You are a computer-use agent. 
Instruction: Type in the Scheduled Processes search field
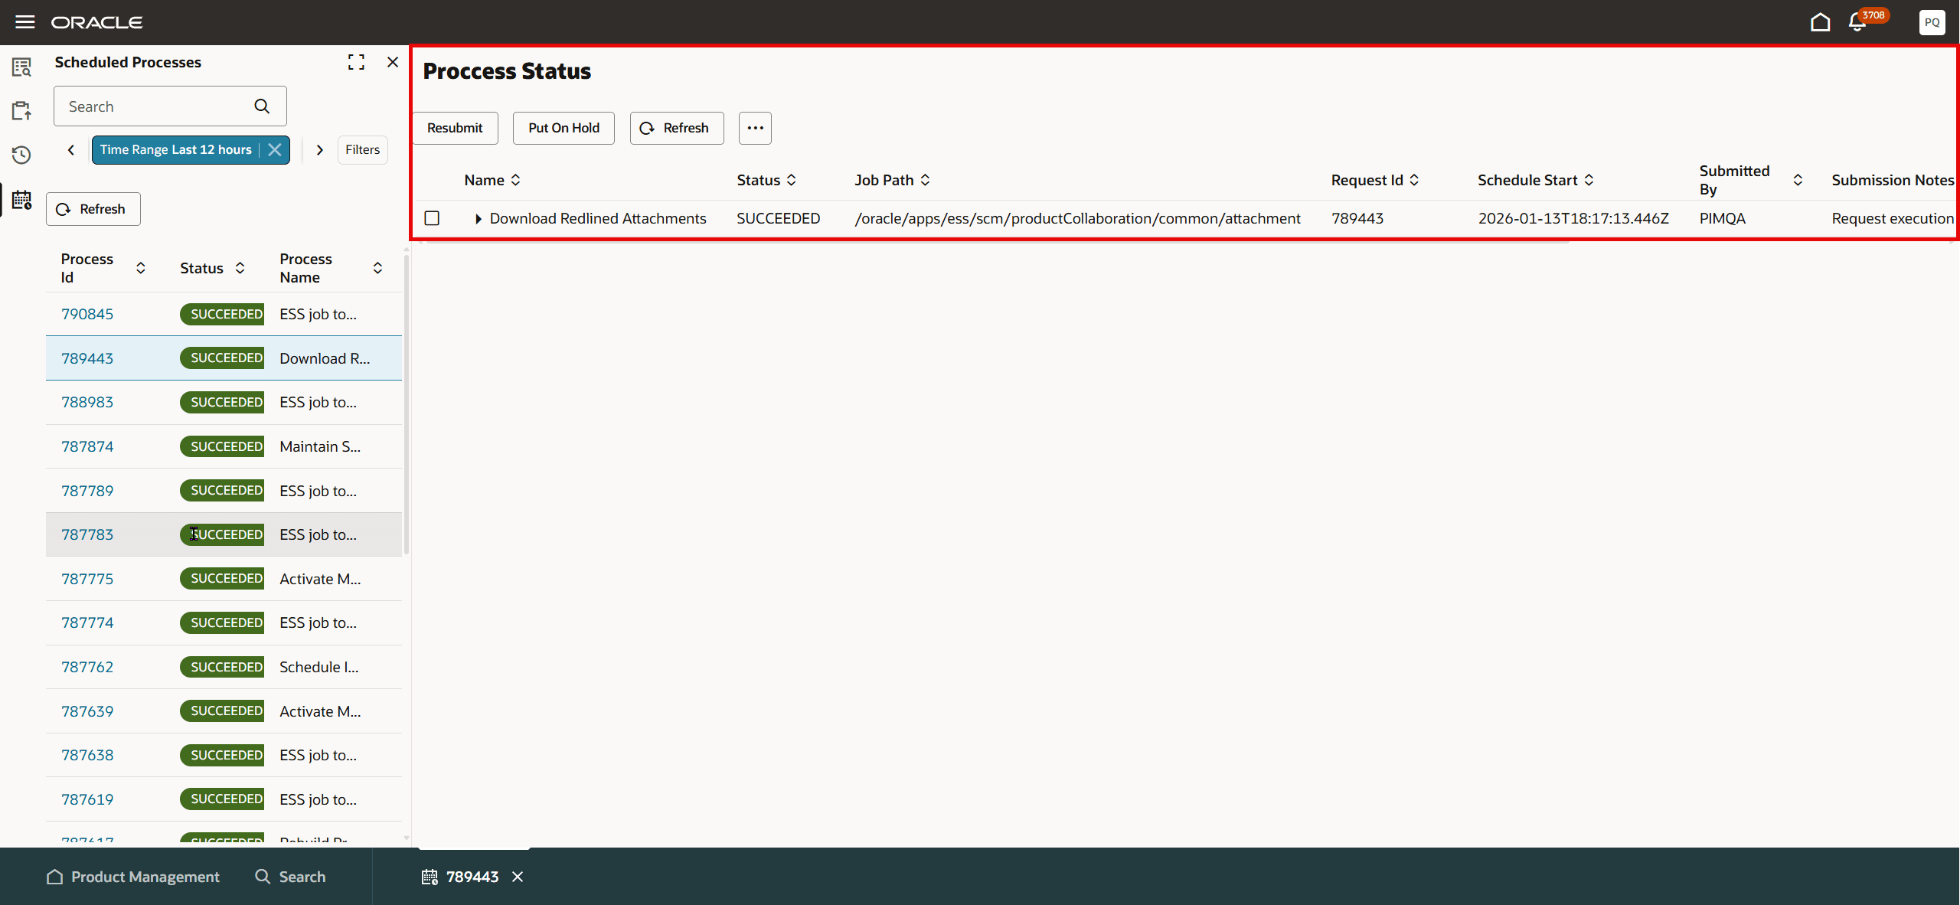(x=153, y=106)
